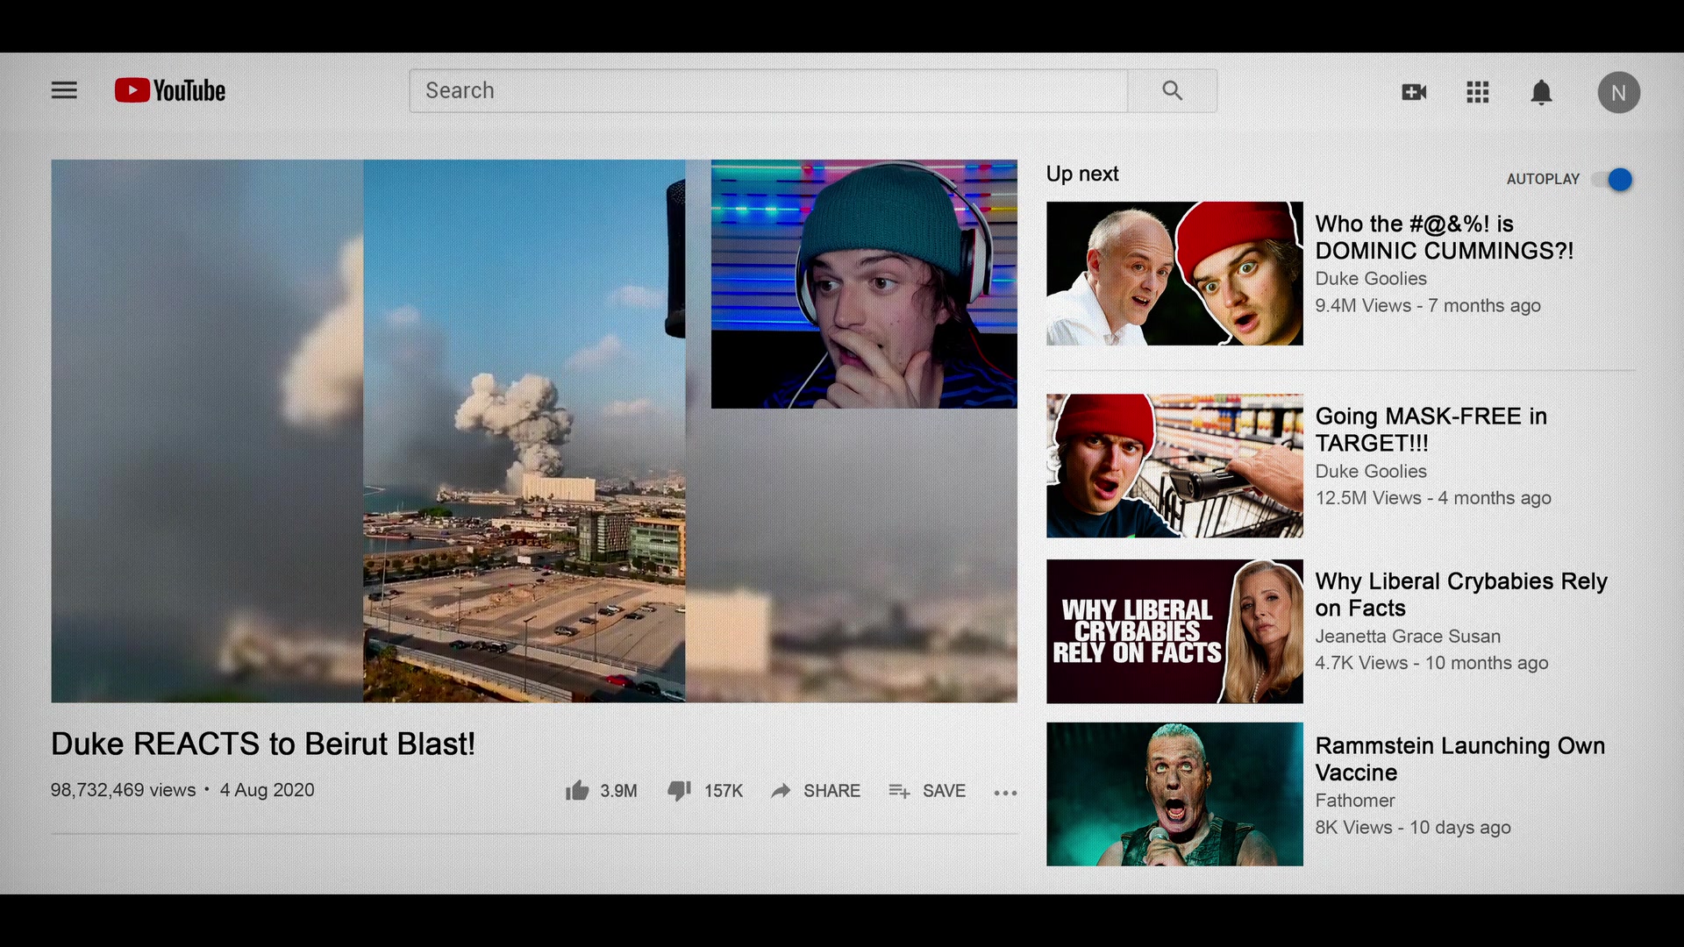Click the search magnifier button
This screenshot has width=1684, height=947.
coord(1172,90)
